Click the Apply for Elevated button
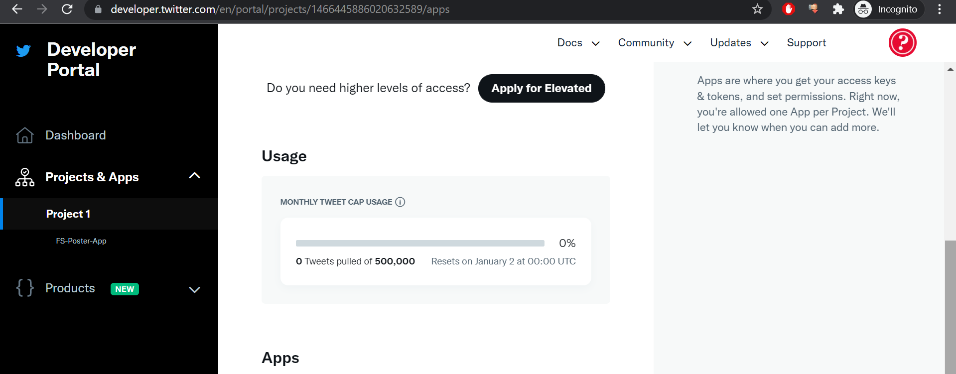956x374 pixels. click(x=542, y=88)
